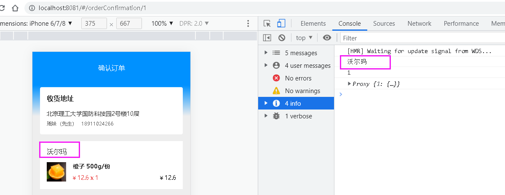The width and height of the screenshot is (505, 195).
Task: Click the HMR waiting console message
Action: 419,51
